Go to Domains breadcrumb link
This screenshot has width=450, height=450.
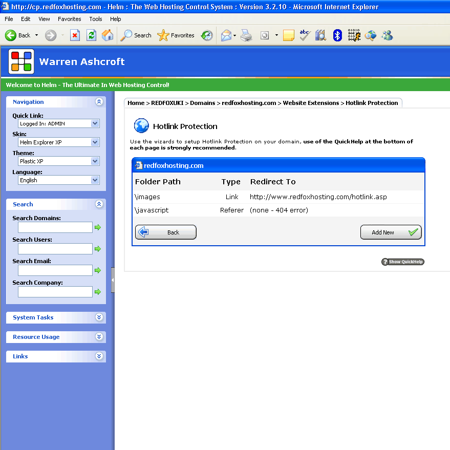click(202, 103)
